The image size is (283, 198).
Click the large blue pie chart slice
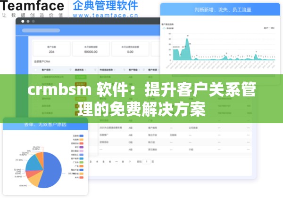point(52,171)
